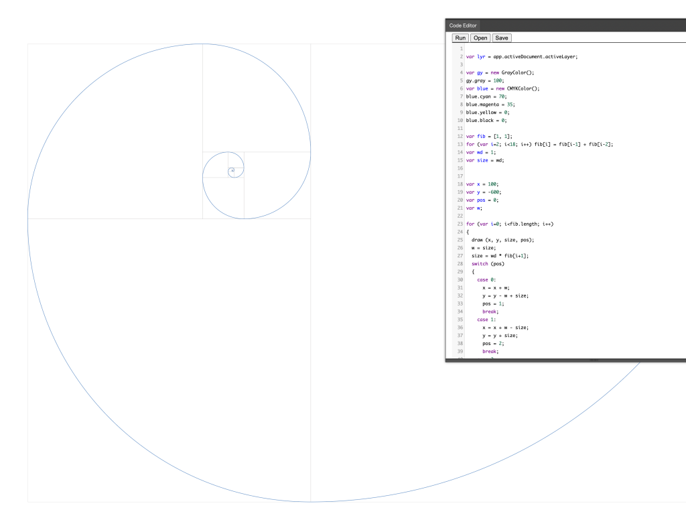Screen dimensions: 686x522
Task: Click code line 'pos = 1;'
Action: 493,304
